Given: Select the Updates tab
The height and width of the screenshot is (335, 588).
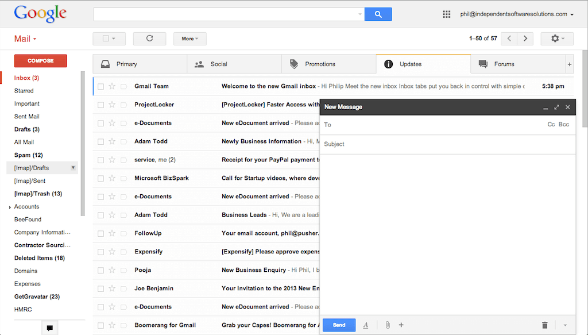Looking at the screenshot, I should tap(423, 64).
